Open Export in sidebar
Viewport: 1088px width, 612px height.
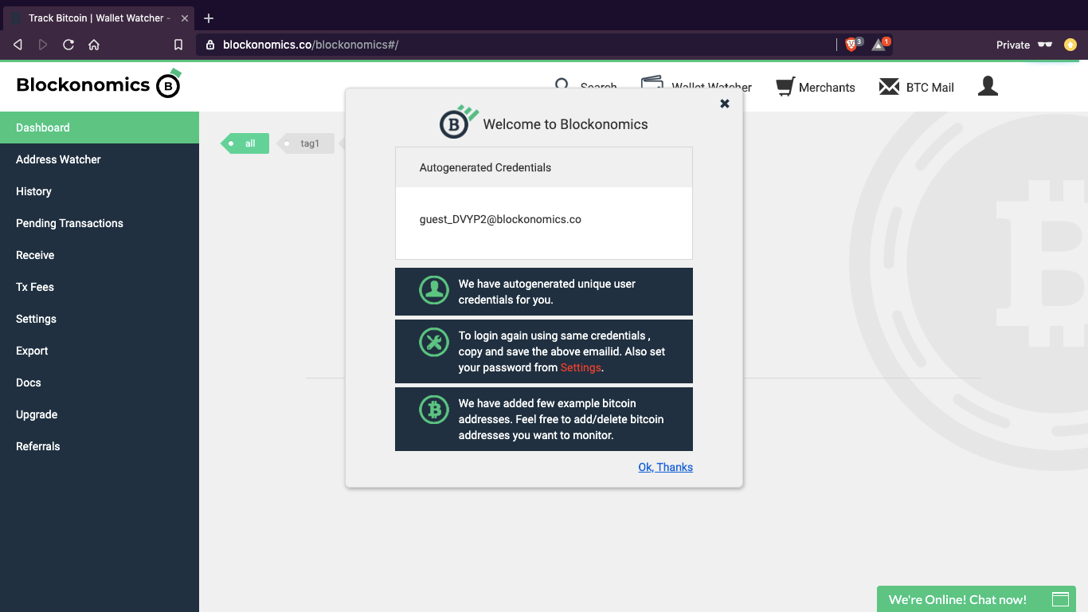click(x=100, y=351)
